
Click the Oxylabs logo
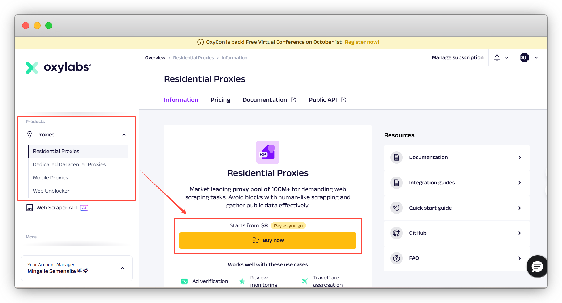point(58,68)
